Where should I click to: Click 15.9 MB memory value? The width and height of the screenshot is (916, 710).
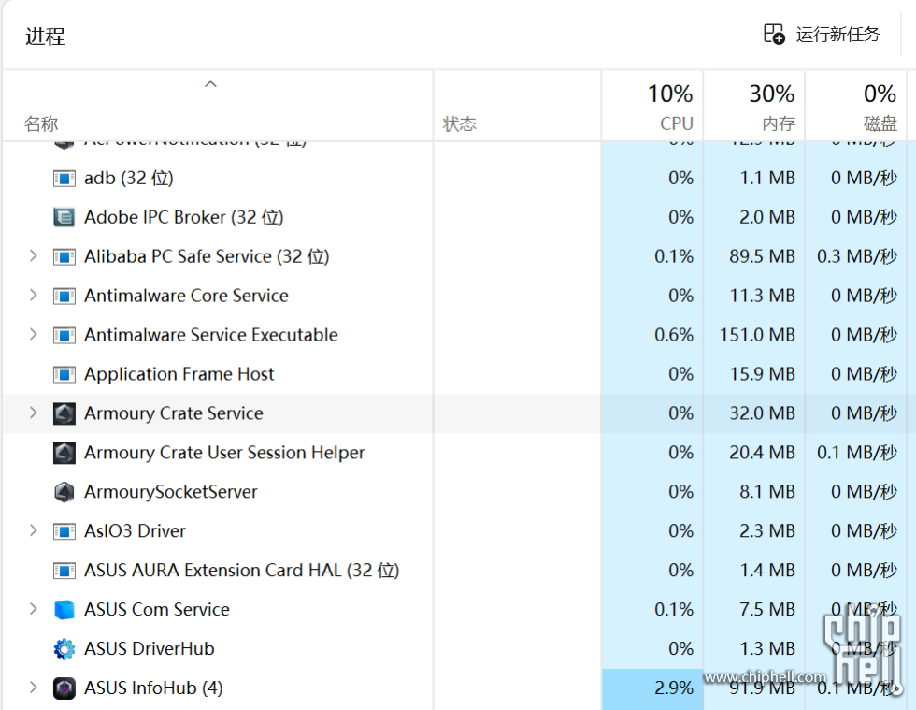click(x=762, y=374)
